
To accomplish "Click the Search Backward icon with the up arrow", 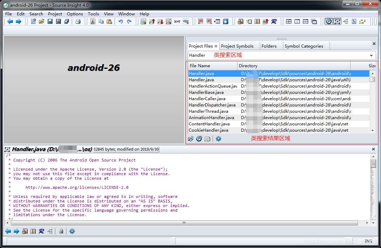I will pos(152,22).
